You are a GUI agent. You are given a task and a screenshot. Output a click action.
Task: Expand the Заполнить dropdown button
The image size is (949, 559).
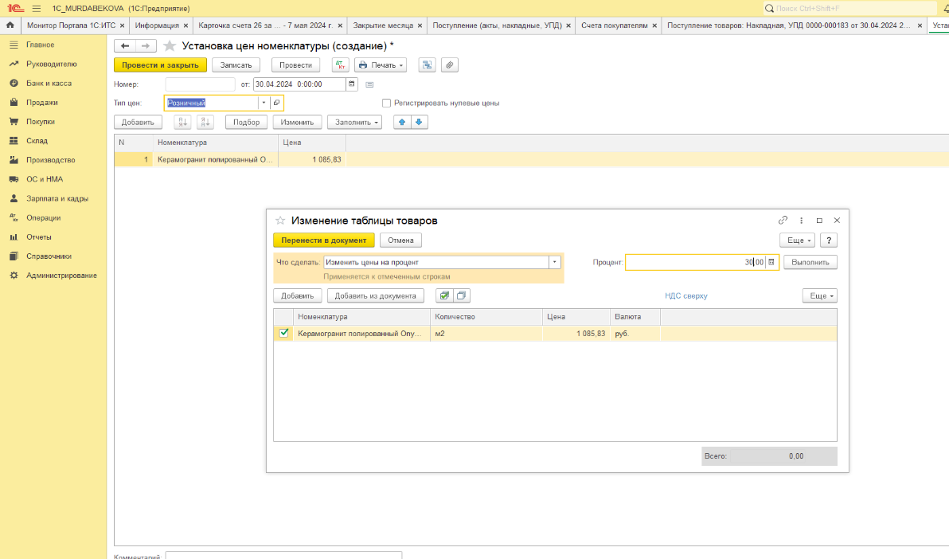[x=354, y=123]
